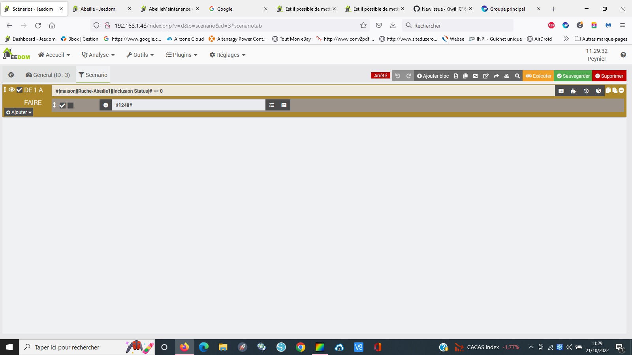Click the minus icon to remove action #1248#

(105, 105)
